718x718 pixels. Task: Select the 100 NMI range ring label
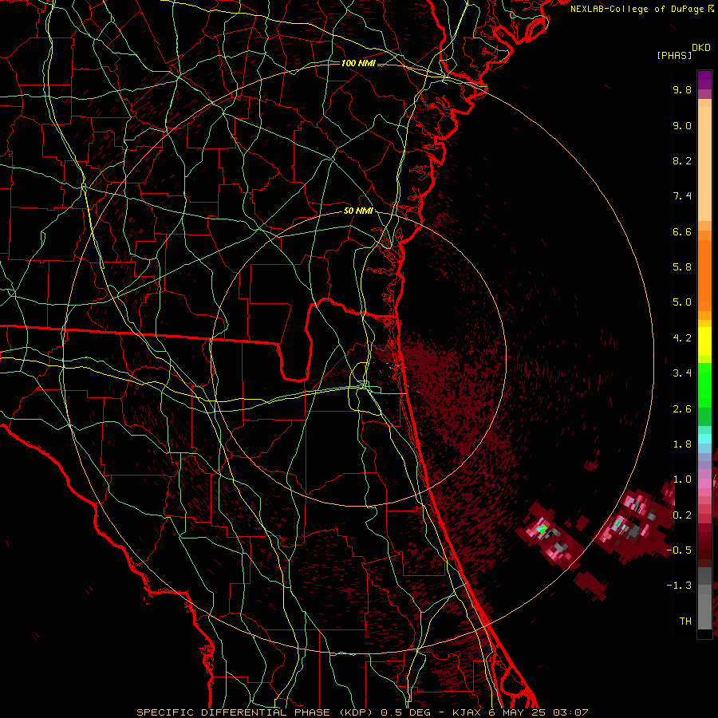[358, 63]
